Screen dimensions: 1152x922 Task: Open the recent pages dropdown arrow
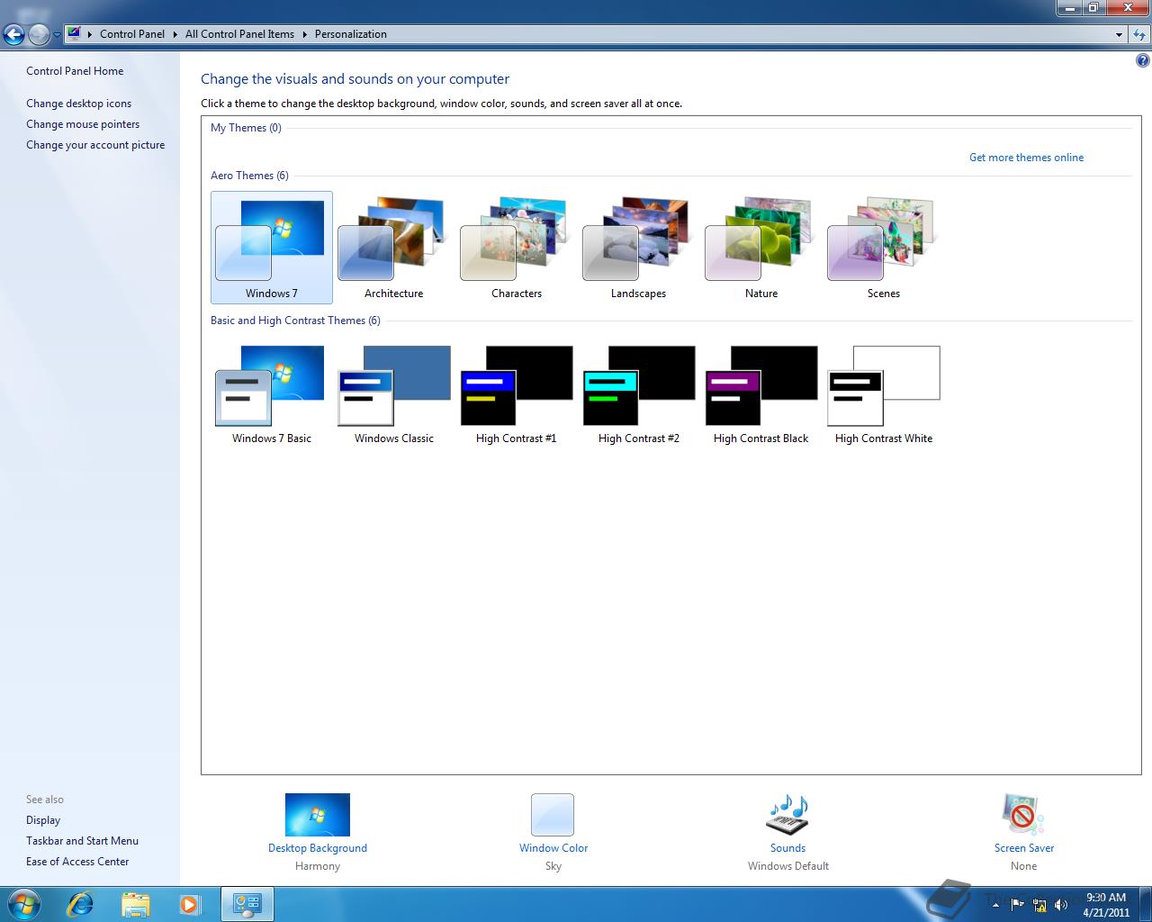pyautogui.click(x=57, y=35)
